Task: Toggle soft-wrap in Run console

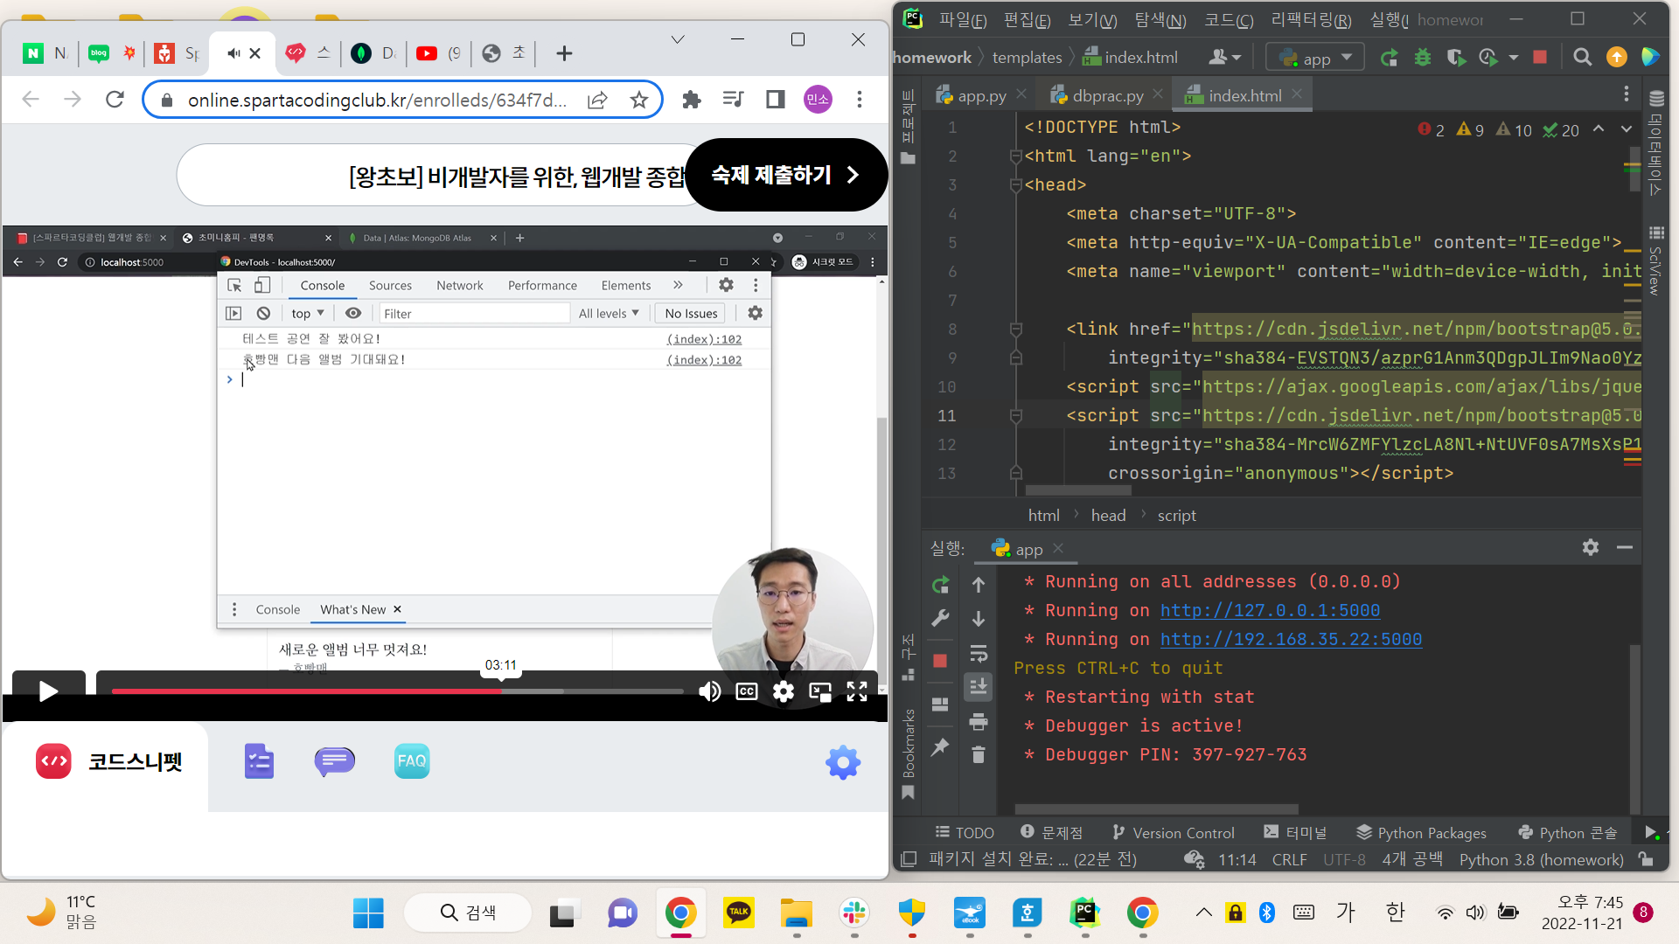Action: (x=979, y=653)
